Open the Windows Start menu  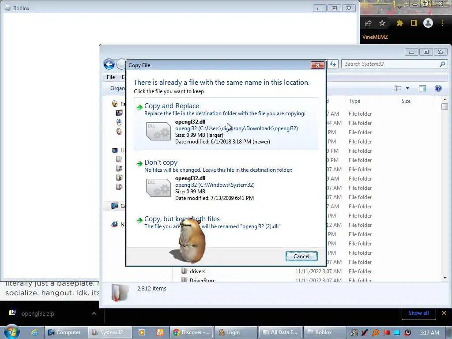11,332
